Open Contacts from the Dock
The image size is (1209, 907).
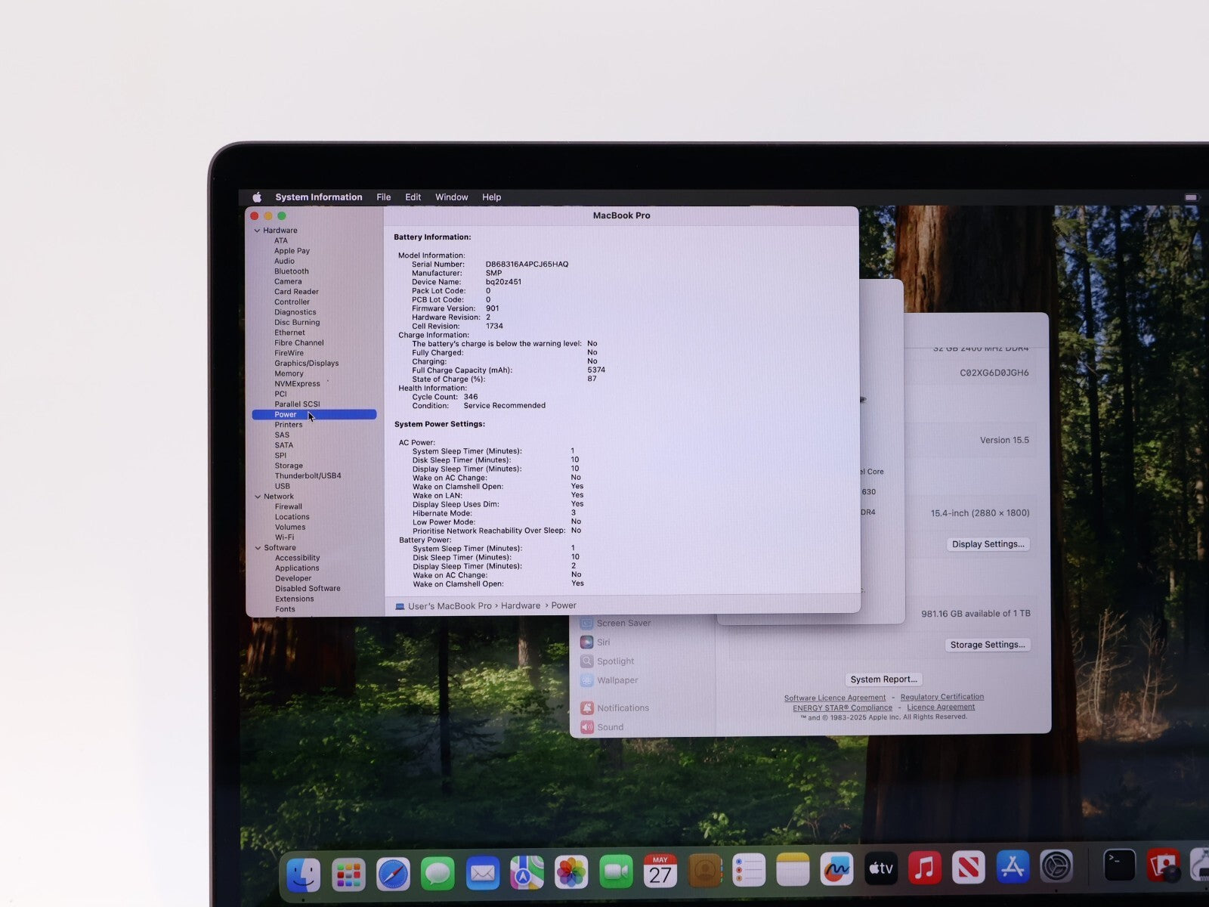705,871
